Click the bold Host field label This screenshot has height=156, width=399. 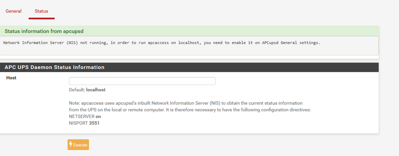pyautogui.click(x=11, y=78)
